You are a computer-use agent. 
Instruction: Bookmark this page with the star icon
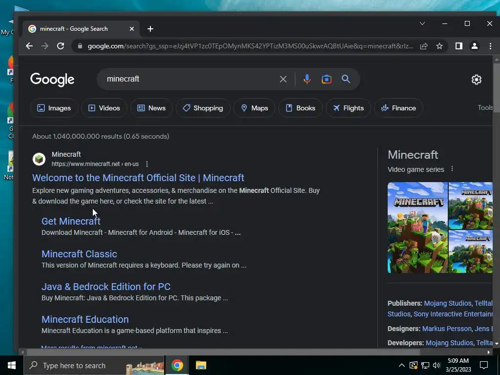(439, 46)
